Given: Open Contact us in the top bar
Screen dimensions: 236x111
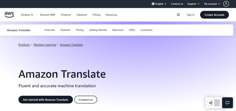Looking at the screenshot, I should (x=177, y=4).
